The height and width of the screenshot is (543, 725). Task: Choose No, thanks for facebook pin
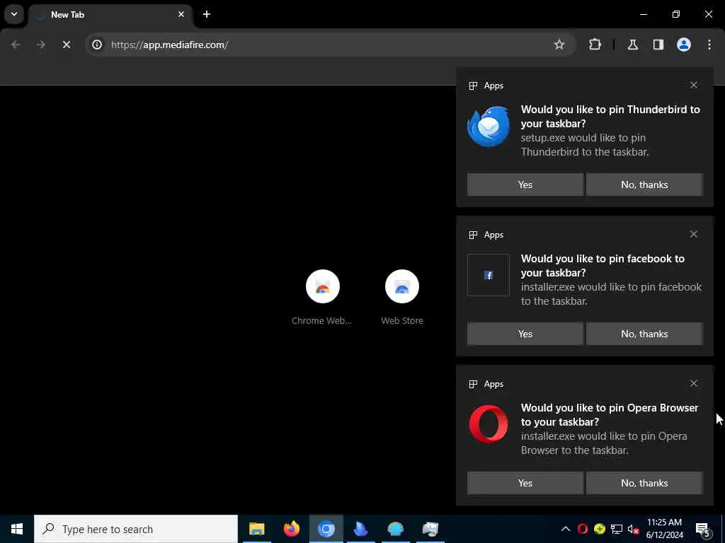click(644, 334)
